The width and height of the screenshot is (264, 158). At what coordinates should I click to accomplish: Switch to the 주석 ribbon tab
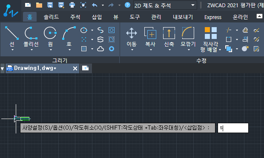(x=75, y=17)
